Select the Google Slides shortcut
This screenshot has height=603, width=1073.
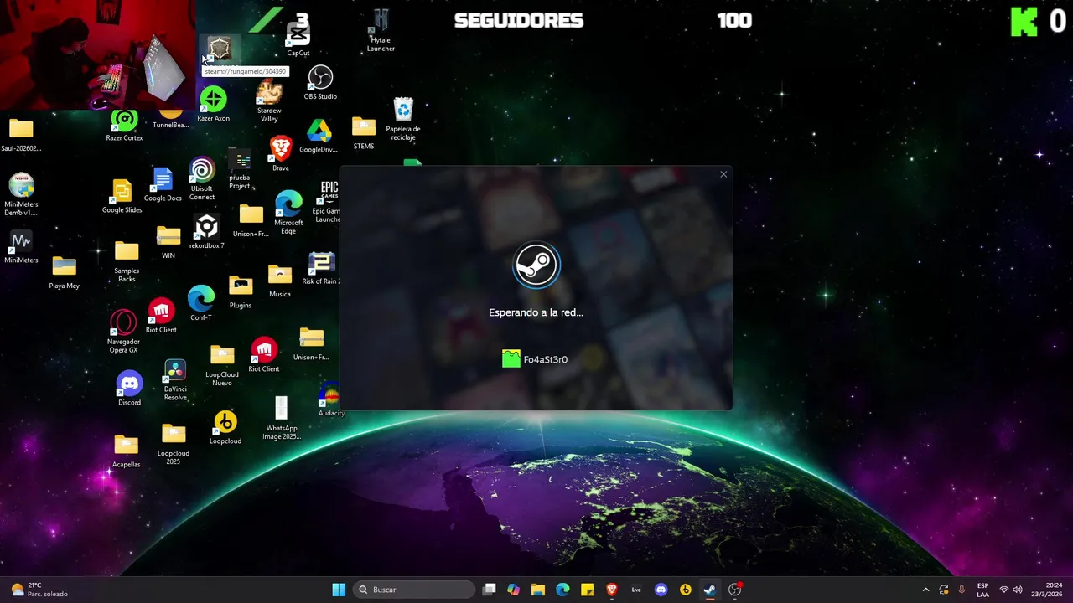point(122,196)
